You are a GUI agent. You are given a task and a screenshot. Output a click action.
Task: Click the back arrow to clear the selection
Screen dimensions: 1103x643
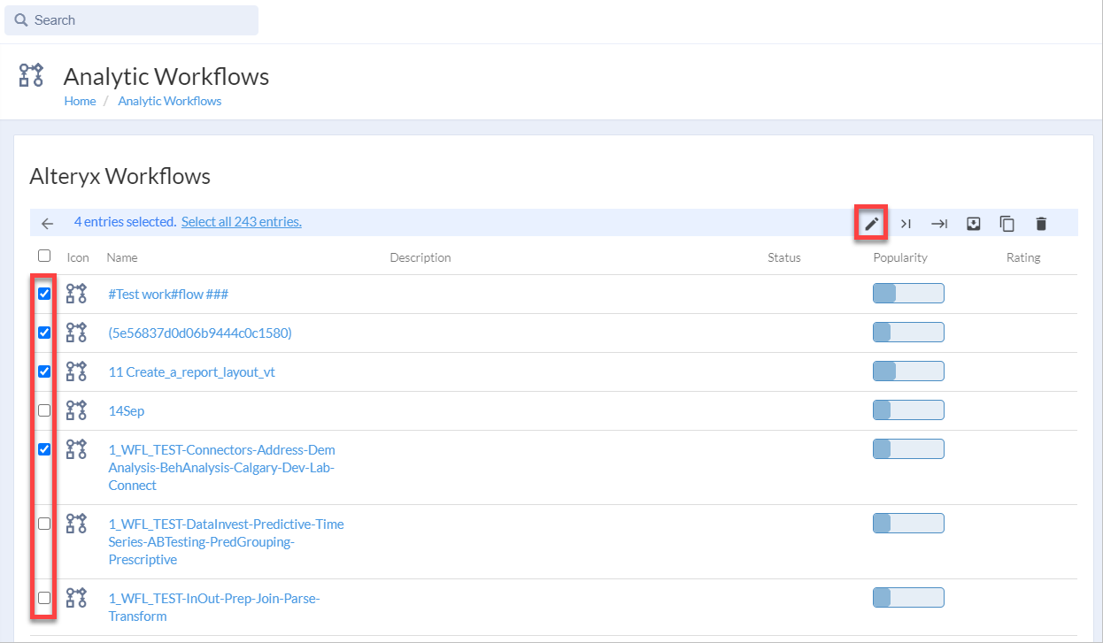48,224
